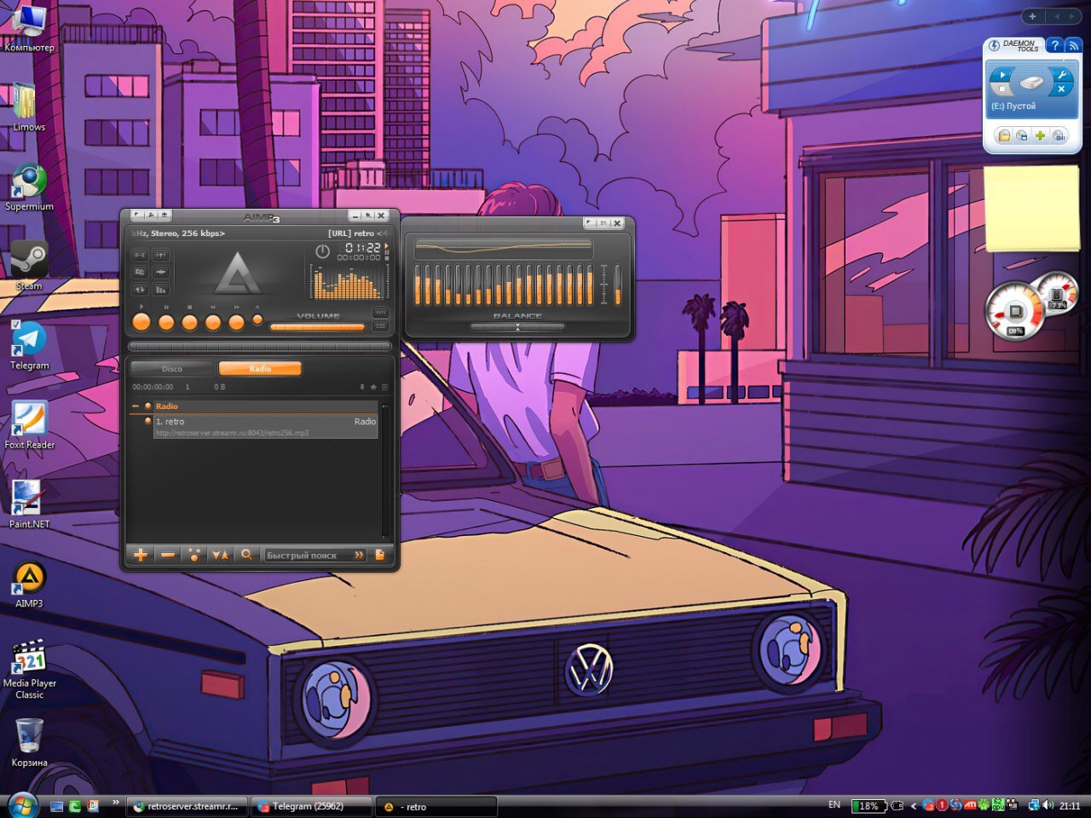Click the orange volume slider bar
This screenshot has height=818, width=1091.
click(x=317, y=327)
